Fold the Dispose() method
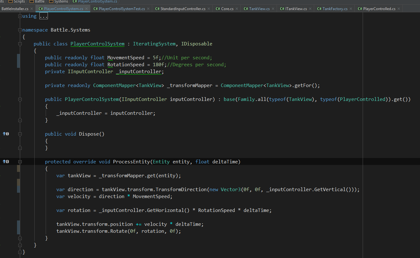Image resolution: width=420 pixels, height=258 pixels. point(20,134)
